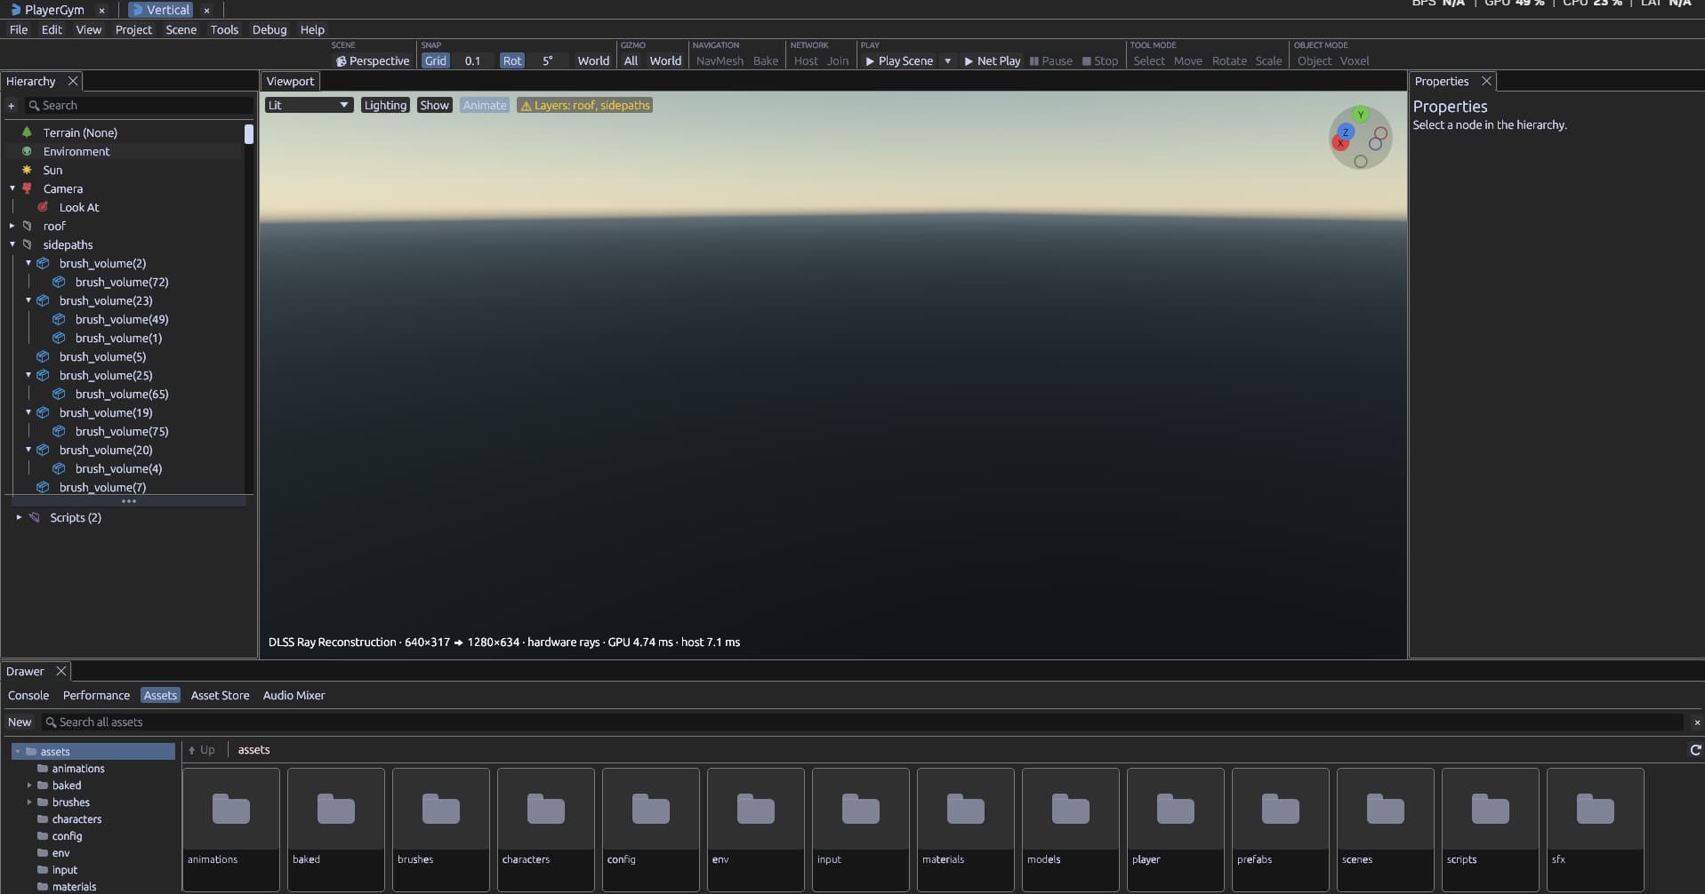Click the blue Z axis gizmo handle

(1346, 132)
